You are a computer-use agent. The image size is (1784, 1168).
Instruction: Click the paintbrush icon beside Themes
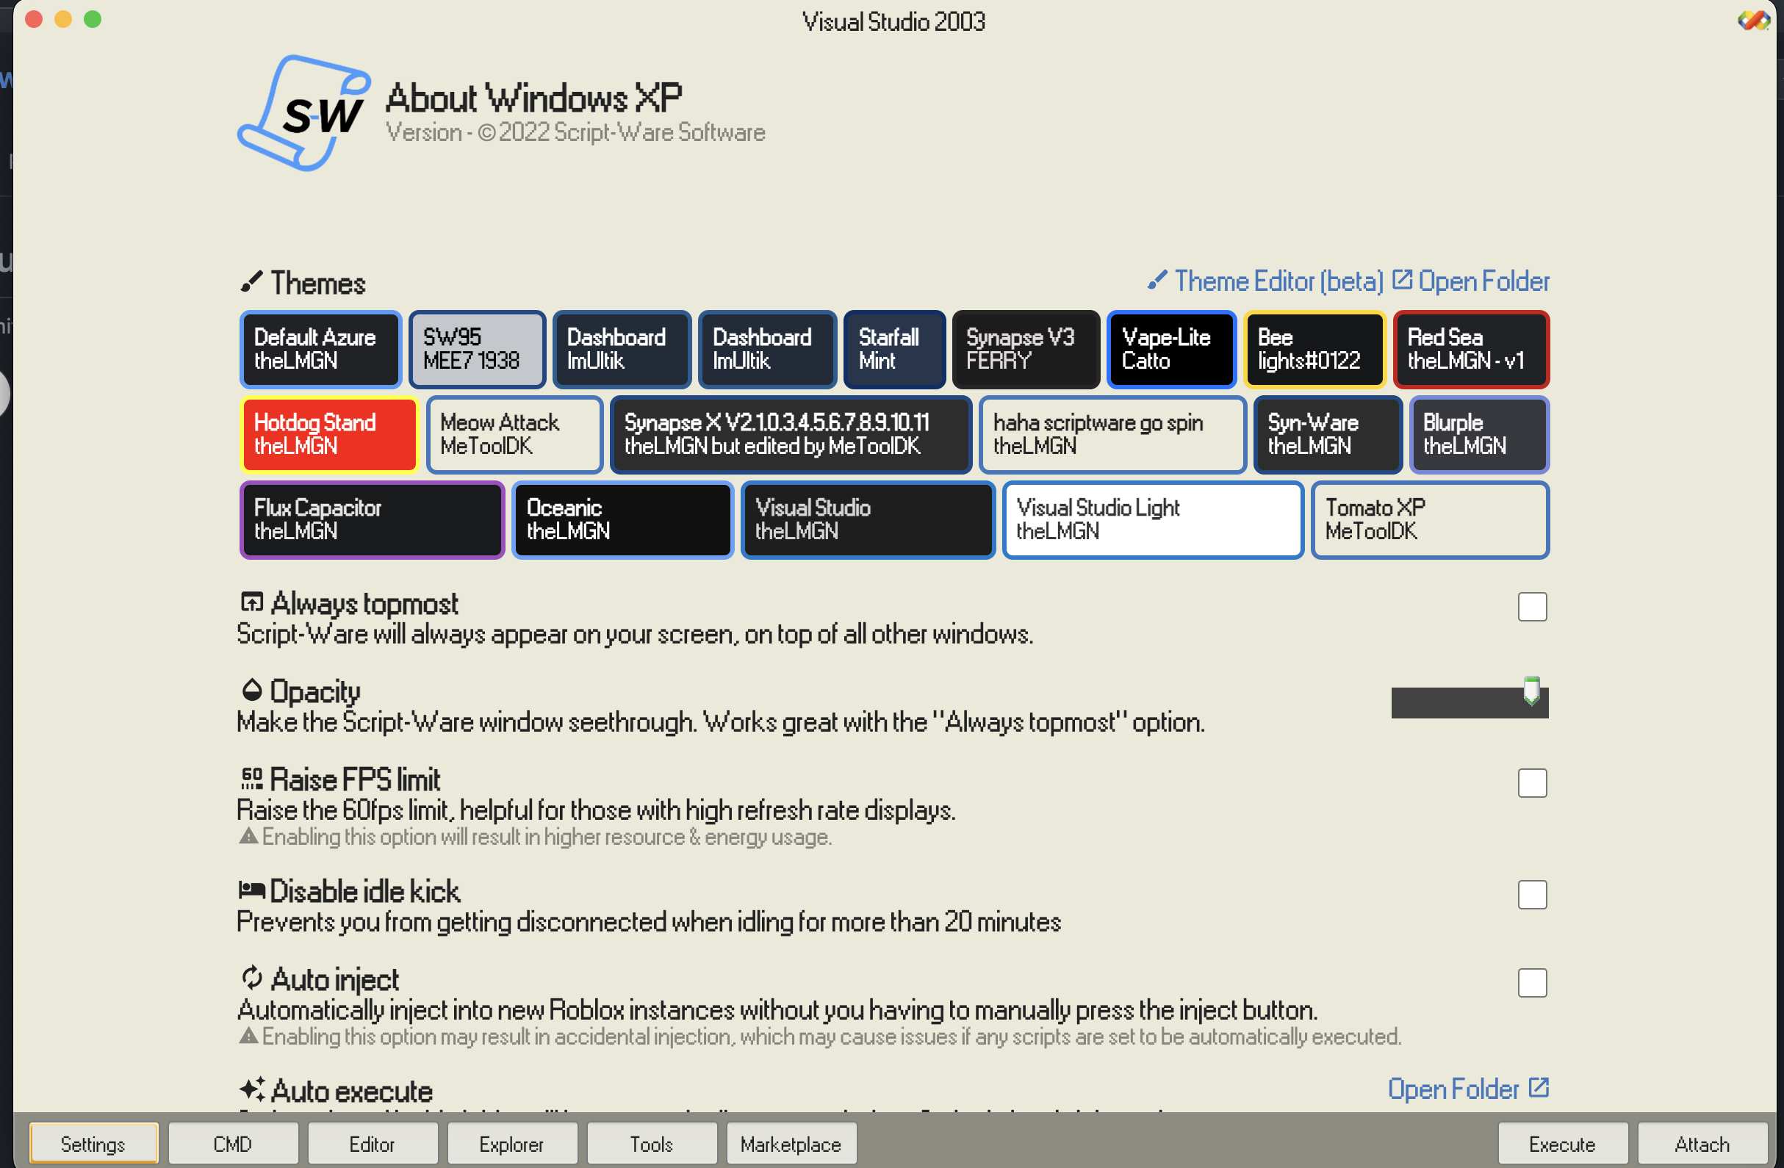pos(251,281)
